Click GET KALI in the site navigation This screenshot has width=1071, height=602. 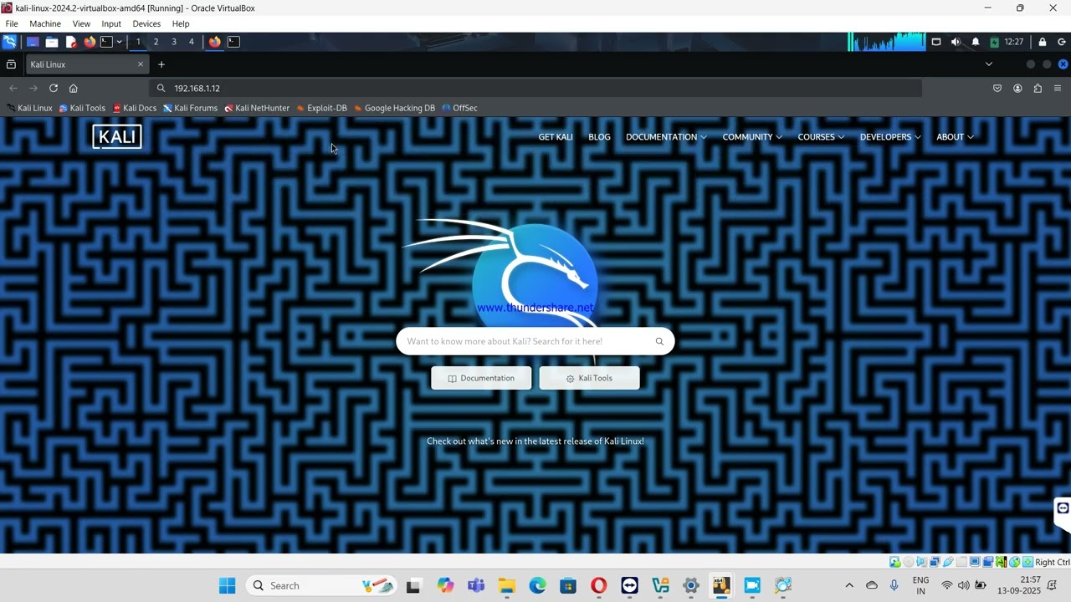[x=556, y=137]
